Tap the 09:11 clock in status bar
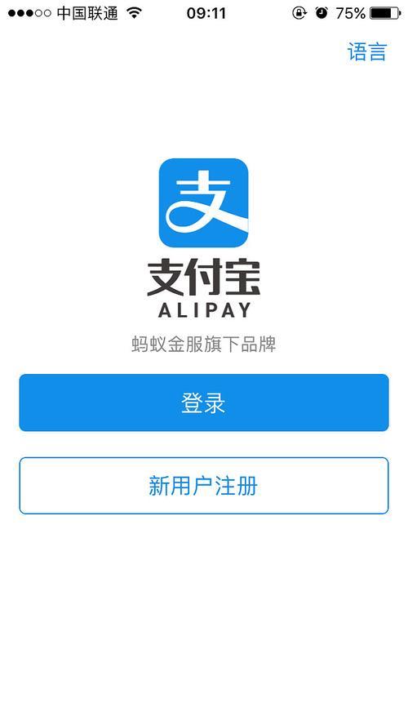Viewport: 408px width, 725px height. [x=206, y=13]
